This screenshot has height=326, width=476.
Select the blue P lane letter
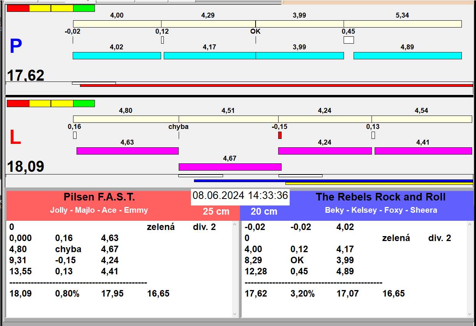click(16, 46)
